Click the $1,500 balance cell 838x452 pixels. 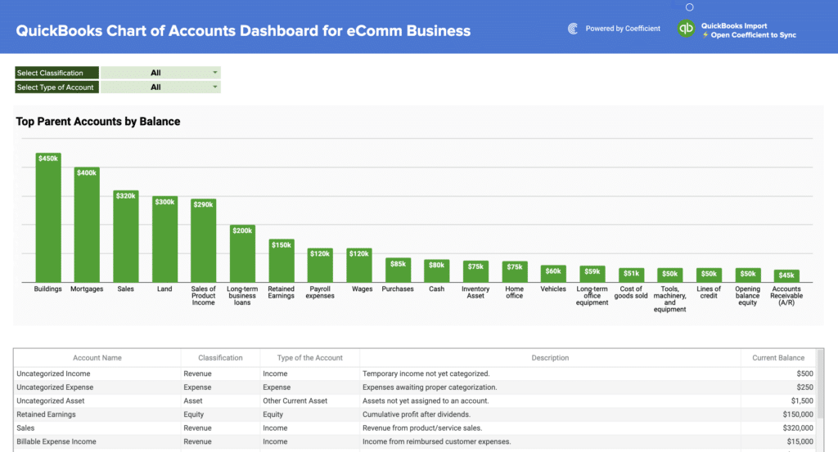[778, 401]
